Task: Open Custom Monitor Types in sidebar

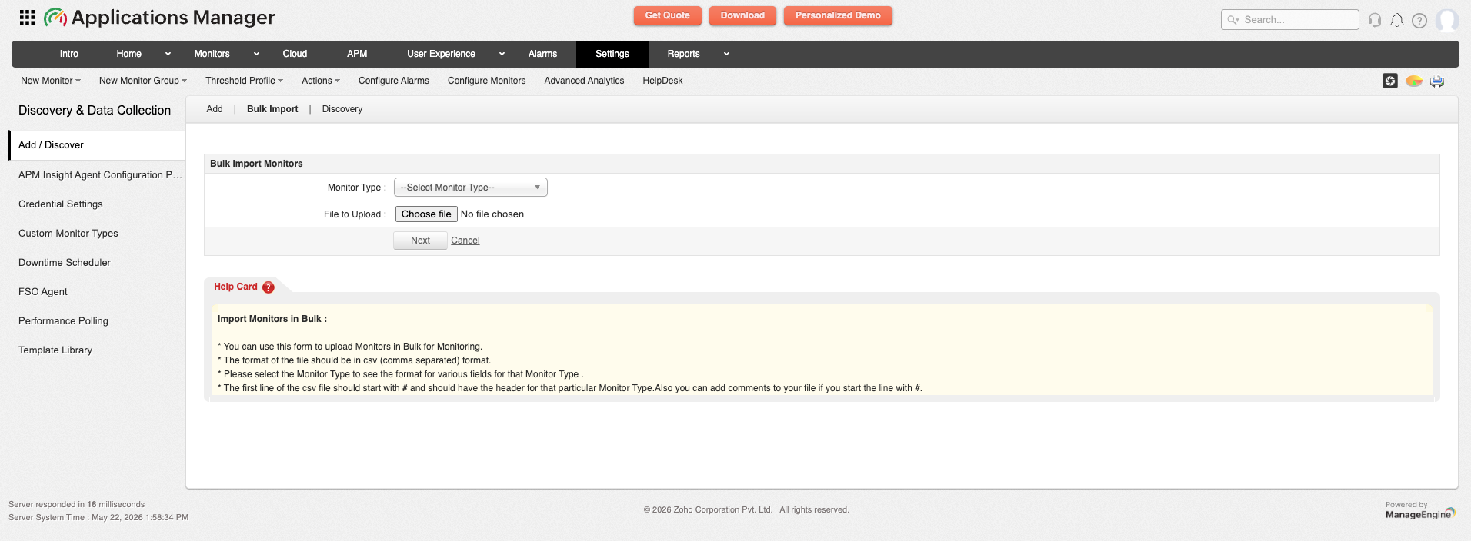Action: click(x=68, y=234)
